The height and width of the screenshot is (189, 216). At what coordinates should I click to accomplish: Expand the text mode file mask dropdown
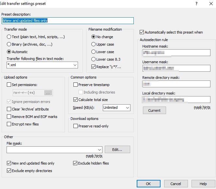(75, 65)
